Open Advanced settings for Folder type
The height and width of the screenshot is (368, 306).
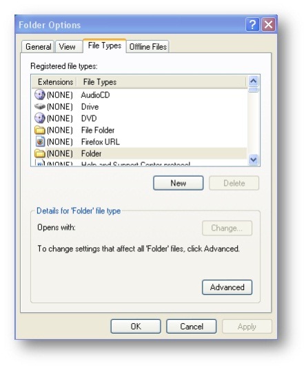[x=227, y=287]
